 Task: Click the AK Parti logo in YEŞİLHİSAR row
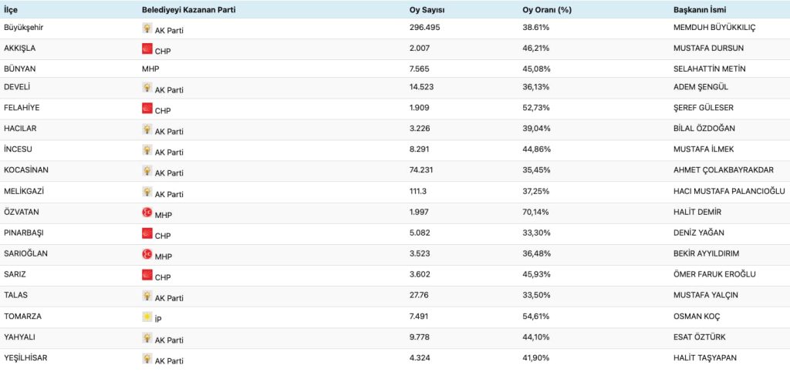click(x=147, y=358)
